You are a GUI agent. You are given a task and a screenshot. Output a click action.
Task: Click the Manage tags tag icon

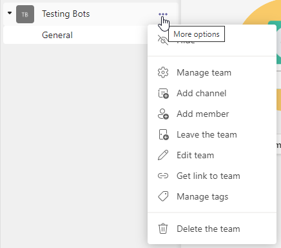point(163,196)
